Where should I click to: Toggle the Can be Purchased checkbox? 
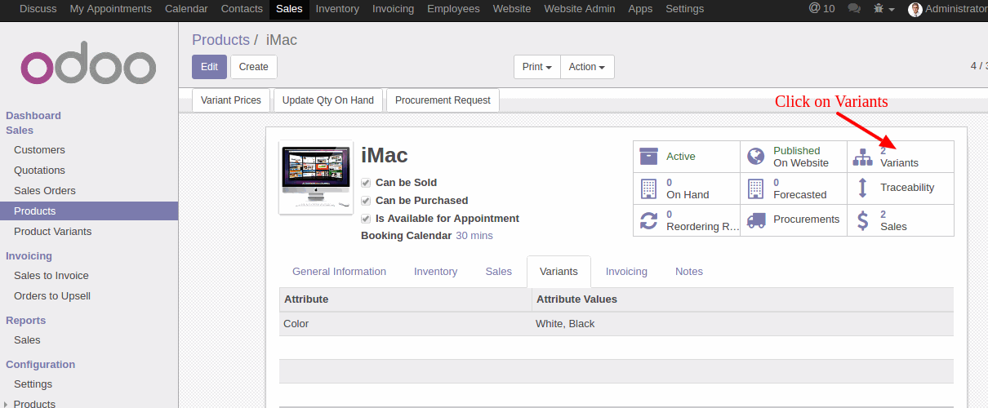tap(366, 201)
